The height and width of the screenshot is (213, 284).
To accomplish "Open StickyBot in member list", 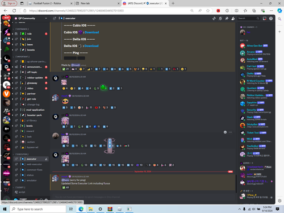I will pyautogui.click(x=256, y=126).
